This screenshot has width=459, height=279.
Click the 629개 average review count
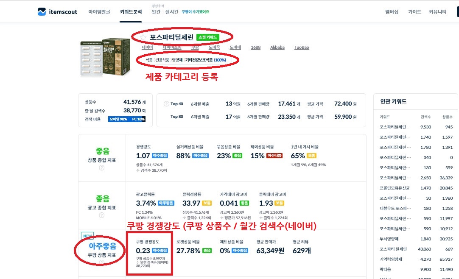302,251
